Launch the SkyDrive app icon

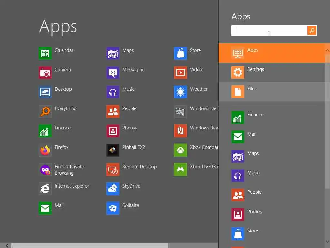tap(113, 189)
